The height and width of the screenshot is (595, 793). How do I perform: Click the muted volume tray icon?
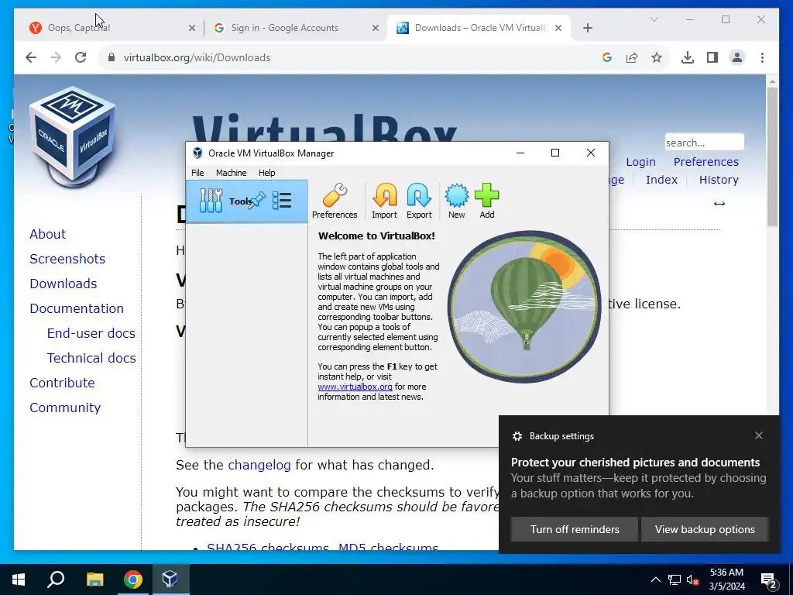click(693, 580)
